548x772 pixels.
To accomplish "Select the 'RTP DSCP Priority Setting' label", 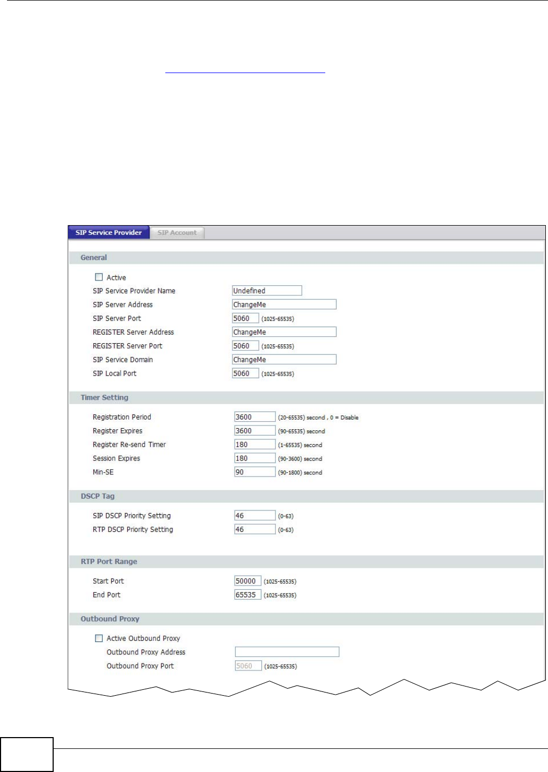I will (133, 529).
